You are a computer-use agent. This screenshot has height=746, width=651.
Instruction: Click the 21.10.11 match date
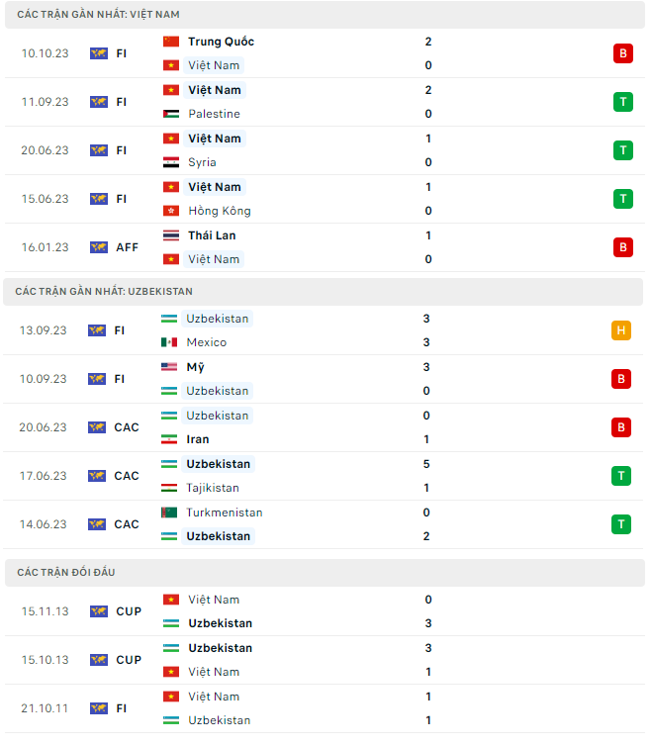pyautogui.click(x=45, y=708)
